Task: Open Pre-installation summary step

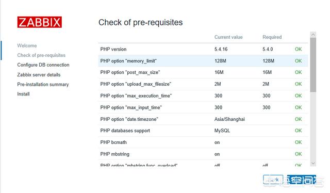Action: [x=43, y=84]
